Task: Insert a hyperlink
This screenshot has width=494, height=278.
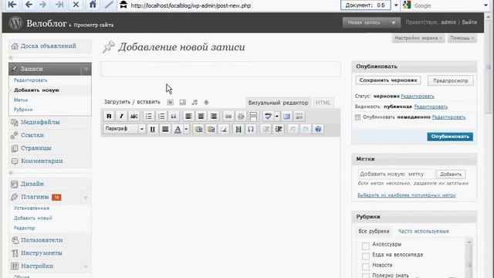Action: point(228,117)
